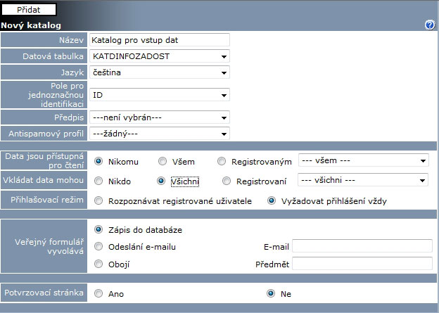Expand the Jazyk dropdown showing čeština
This screenshot has width=439, height=313.
point(159,72)
